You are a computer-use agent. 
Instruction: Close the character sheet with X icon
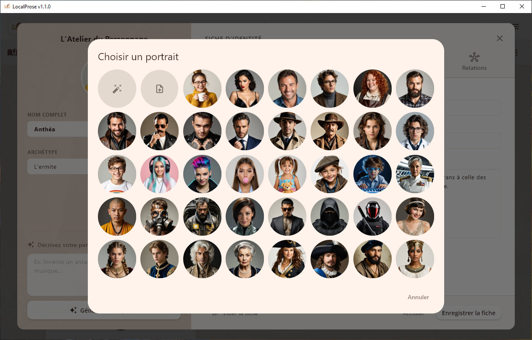(x=500, y=38)
